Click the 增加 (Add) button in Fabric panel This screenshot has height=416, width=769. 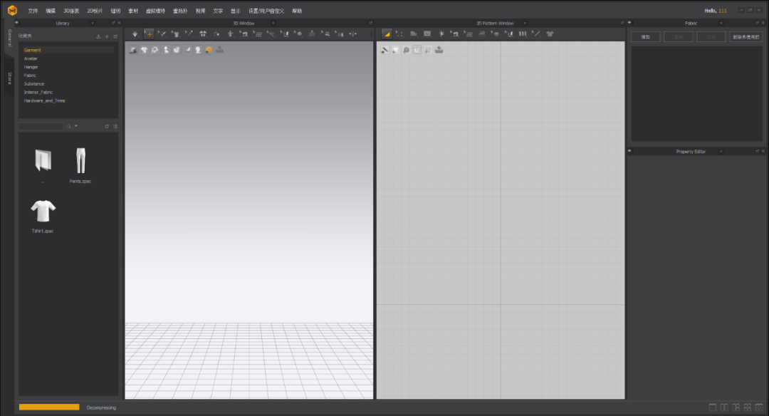click(645, 36)
